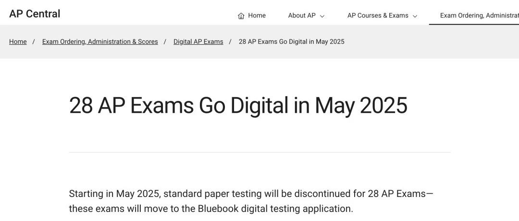The image size is (519, 221).
Task: Click the intro paragraph about Bluebook
Action: point(251,201)
